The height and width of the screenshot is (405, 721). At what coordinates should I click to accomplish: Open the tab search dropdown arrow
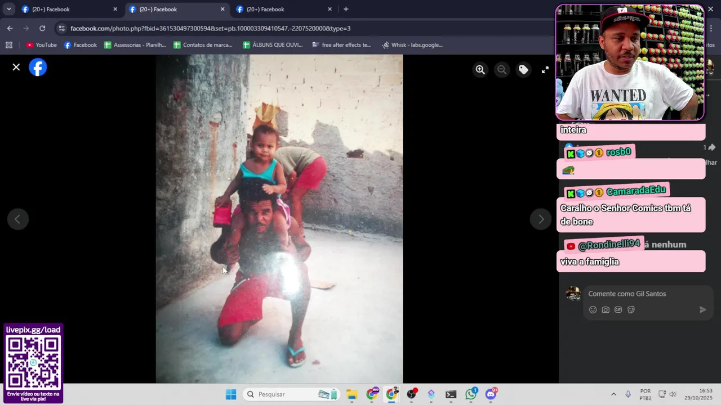pyautogui.click(x=8, y=9)
